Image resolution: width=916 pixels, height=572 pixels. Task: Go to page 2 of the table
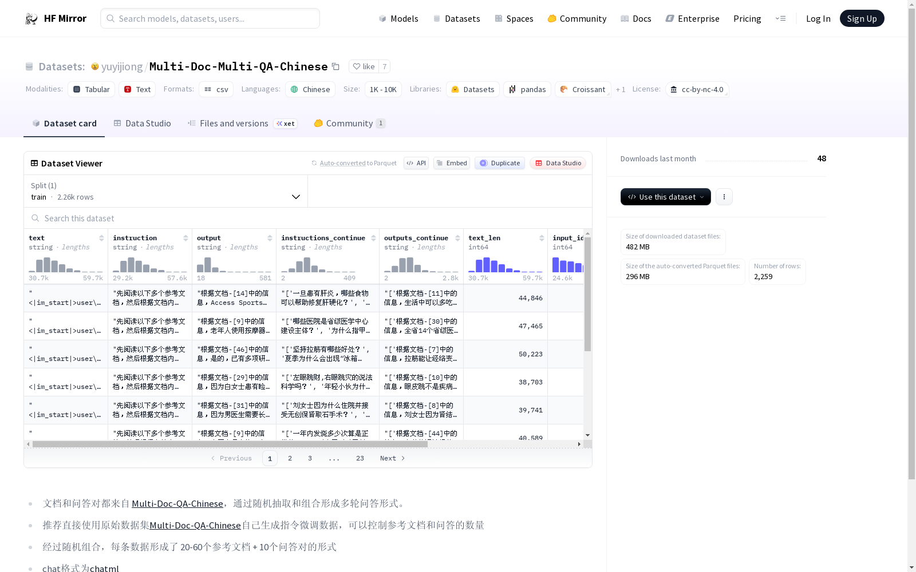tap(290, 458)
